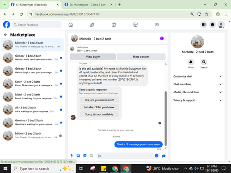Click the More options button

(141, 57)
